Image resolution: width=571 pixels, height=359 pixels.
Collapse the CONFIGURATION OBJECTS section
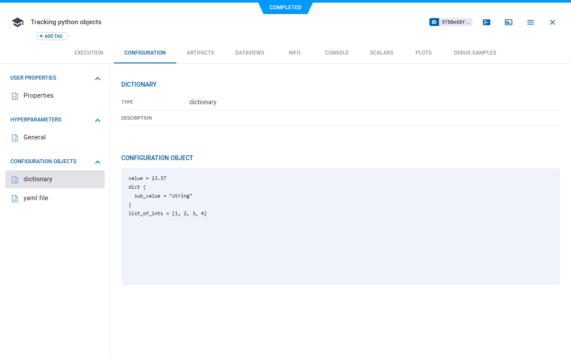tap(97, 162)
